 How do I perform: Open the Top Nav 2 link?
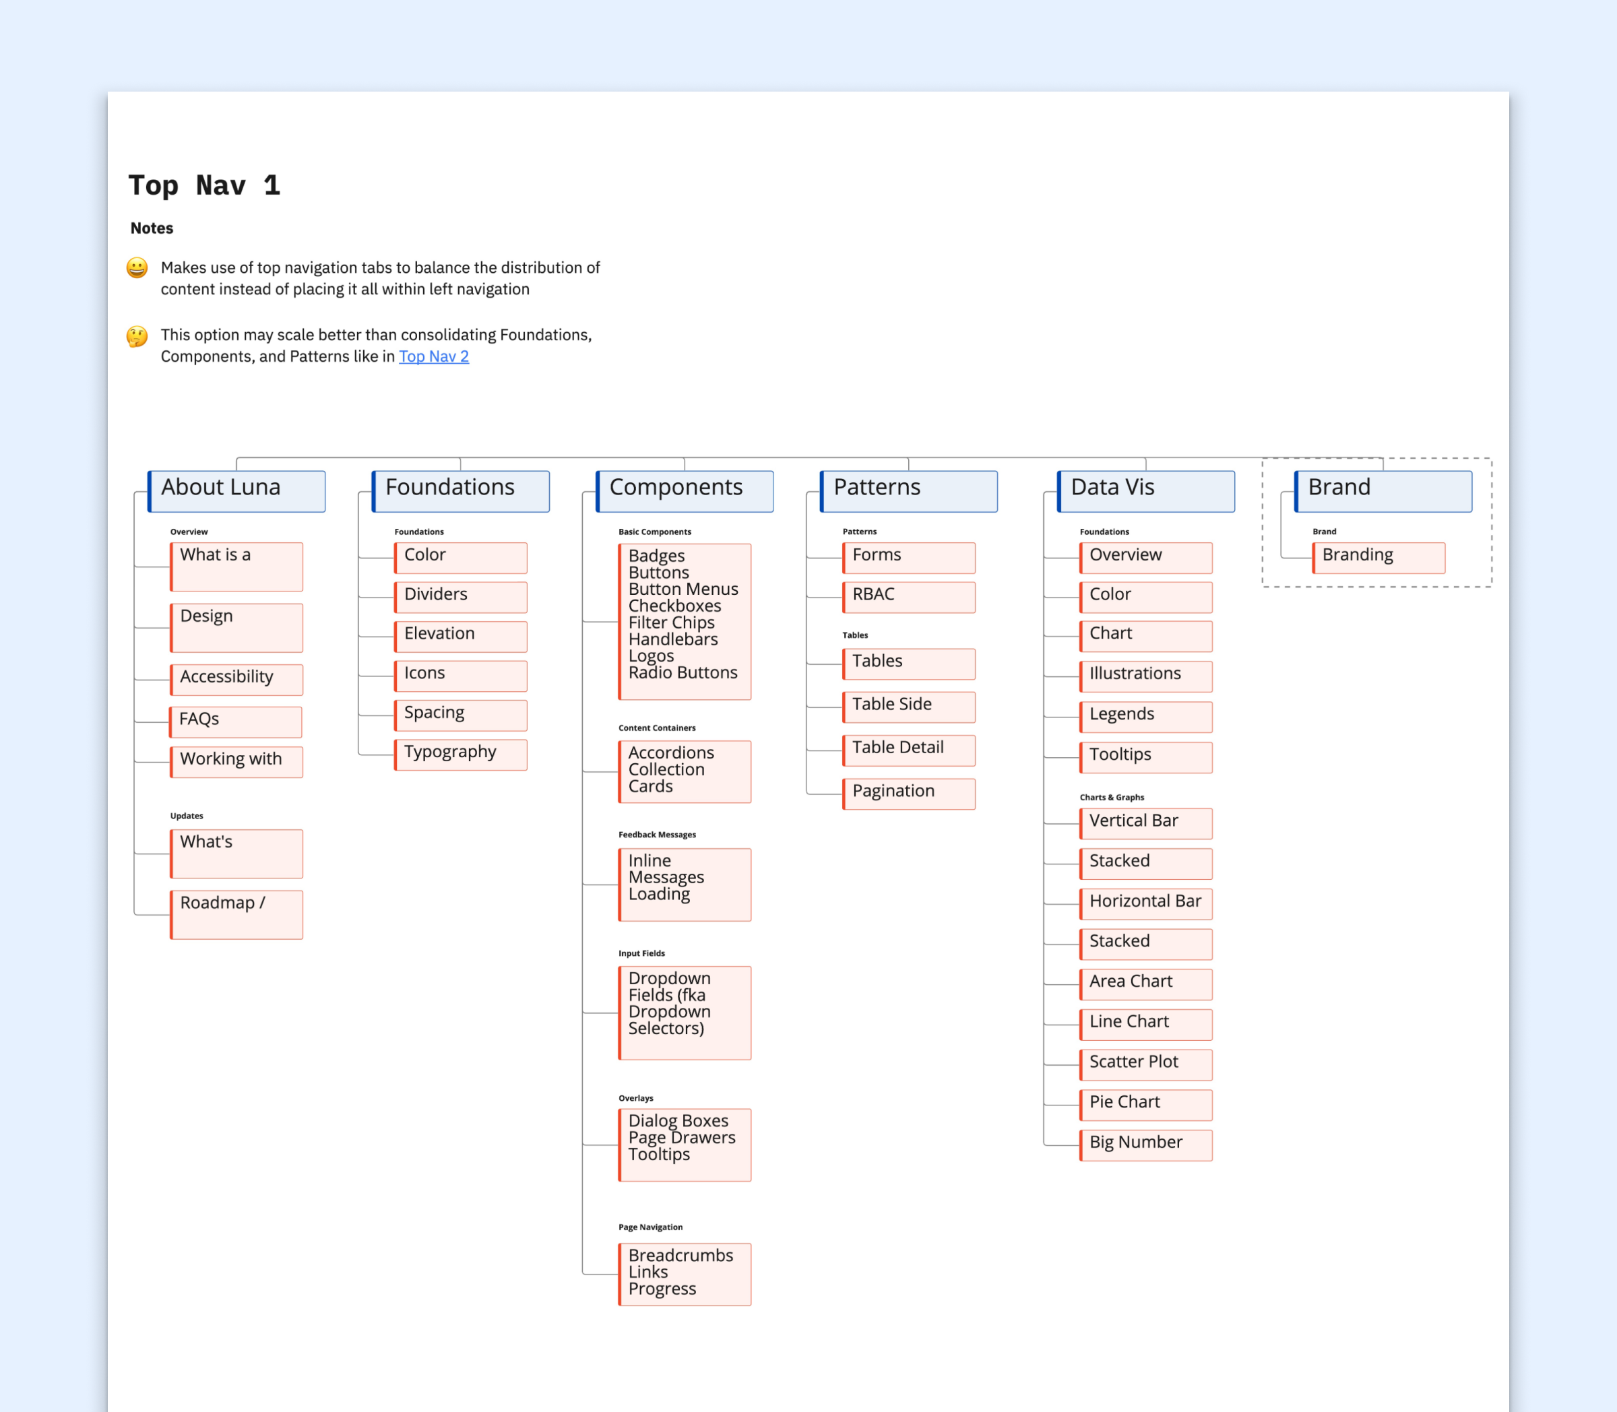(433, 356)
